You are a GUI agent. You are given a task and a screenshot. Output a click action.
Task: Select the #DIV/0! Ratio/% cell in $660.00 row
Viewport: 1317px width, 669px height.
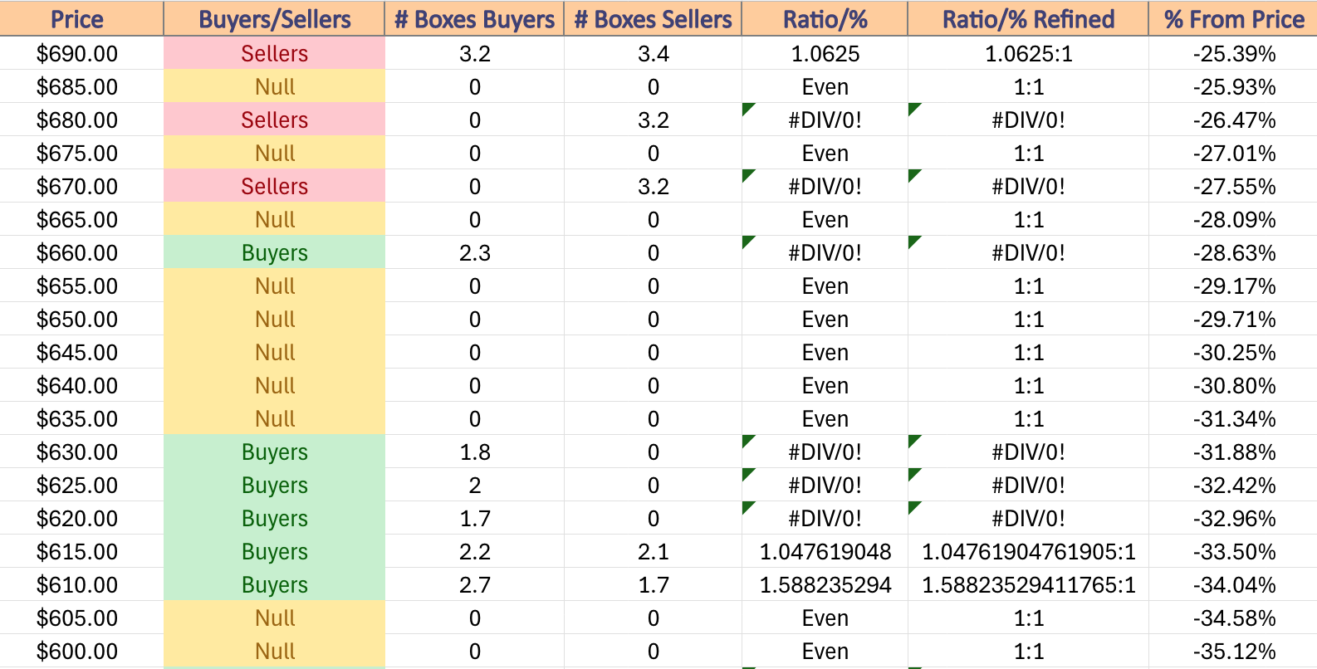point(825,252)
